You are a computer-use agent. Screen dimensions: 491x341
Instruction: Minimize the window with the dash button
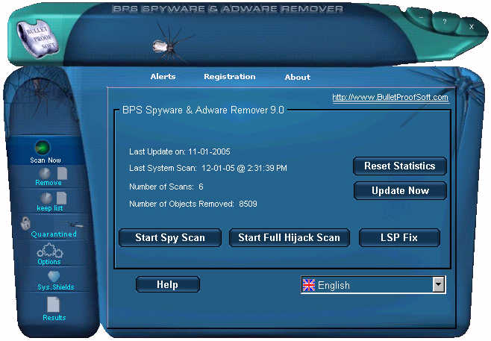pyautogui.click(x=422, y=17)
